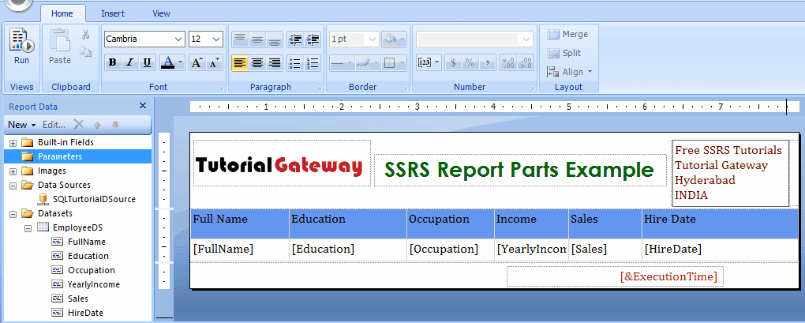Viewport: 805px width, 323px height.
Task: Increase paragraph indent
Action: click(x=313, y=39)
